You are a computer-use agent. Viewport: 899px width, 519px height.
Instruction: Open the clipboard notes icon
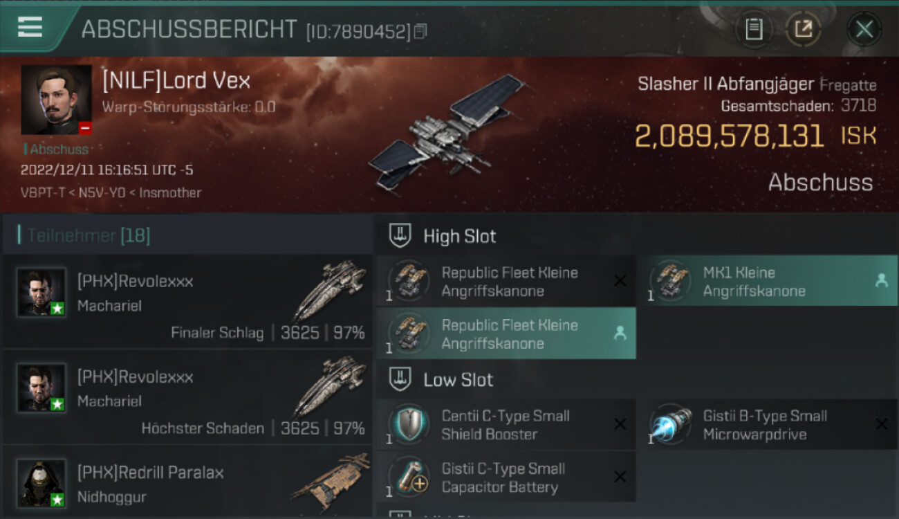pos(753,29)
